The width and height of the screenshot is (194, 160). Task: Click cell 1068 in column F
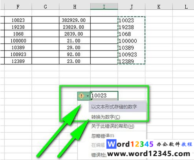[18, 34]
